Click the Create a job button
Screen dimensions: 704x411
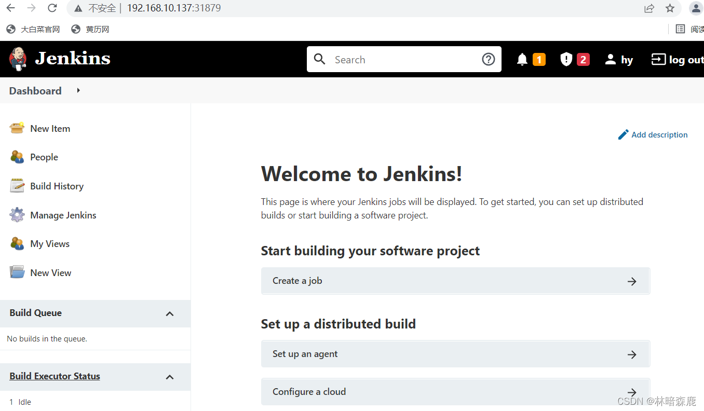click(455, 281)
